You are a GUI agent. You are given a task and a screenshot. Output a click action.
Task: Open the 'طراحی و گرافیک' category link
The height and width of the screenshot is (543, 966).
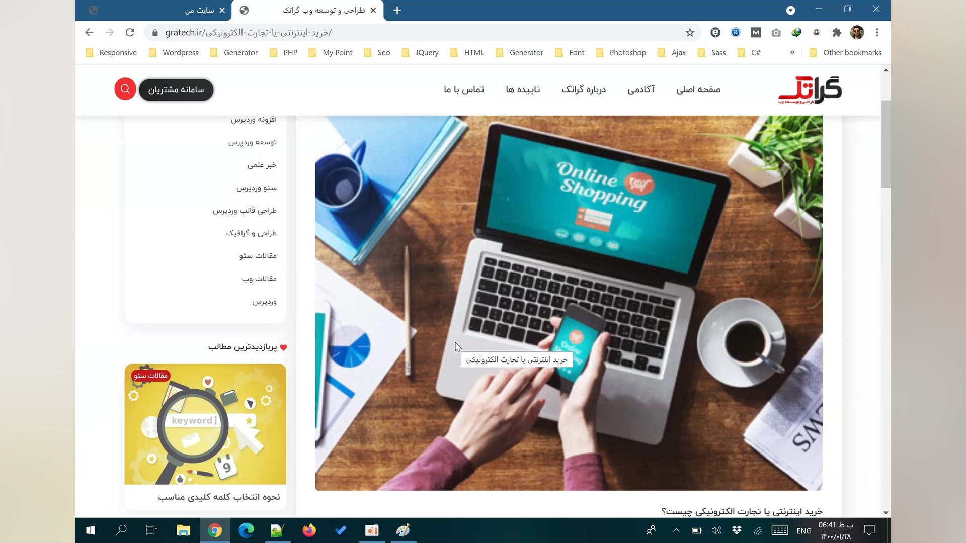click(x=251, y=233)
